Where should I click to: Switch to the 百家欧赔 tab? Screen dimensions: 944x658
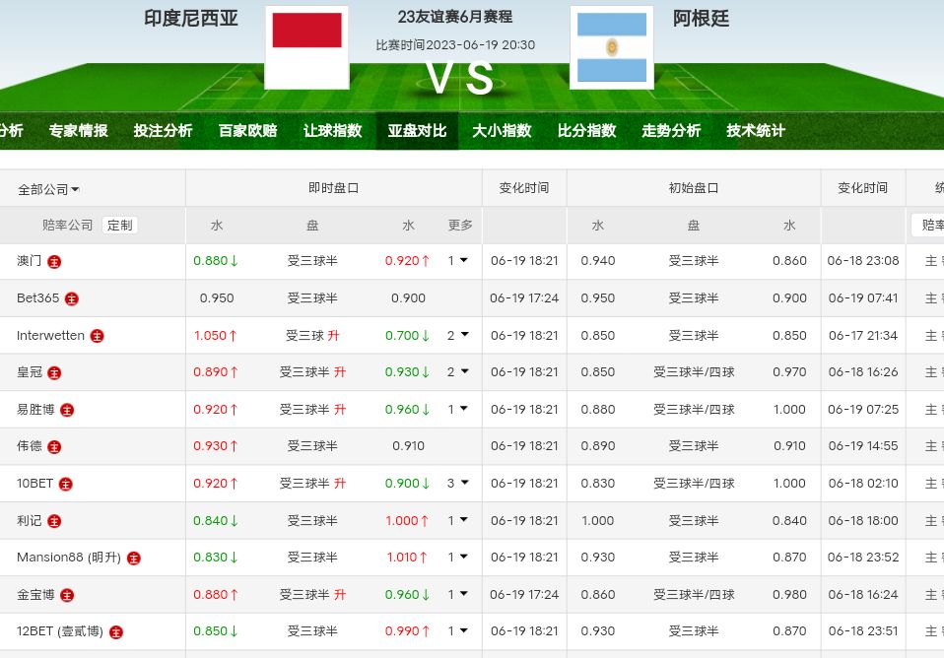tap(247, 131)
